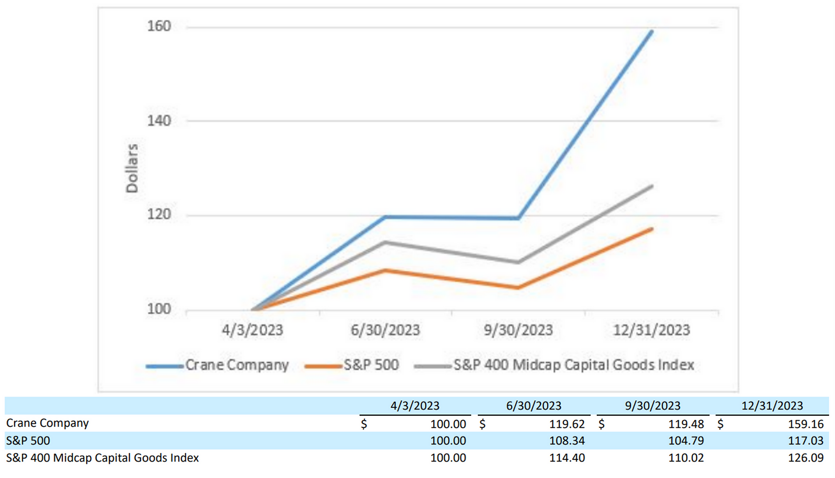Click the 12/31/2023 table column header

[x=772, y=406]
